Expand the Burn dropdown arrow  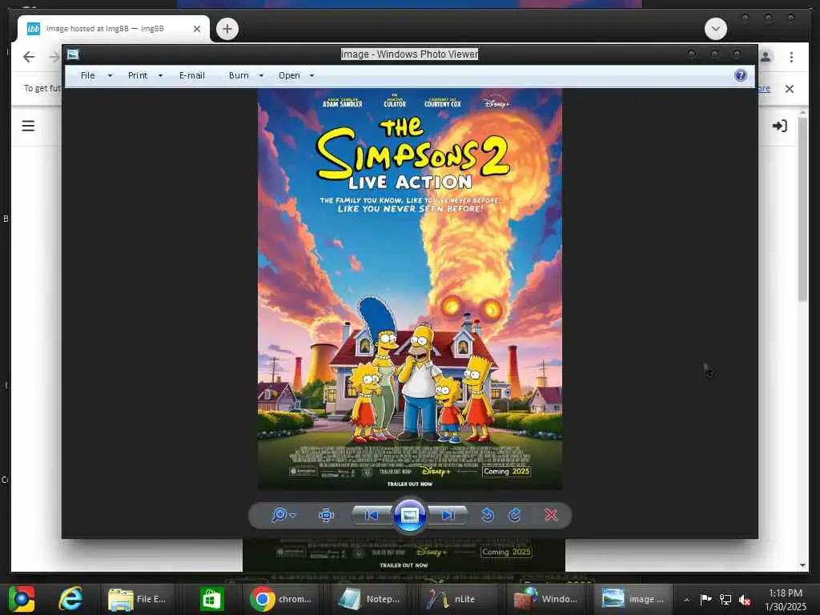261,76
